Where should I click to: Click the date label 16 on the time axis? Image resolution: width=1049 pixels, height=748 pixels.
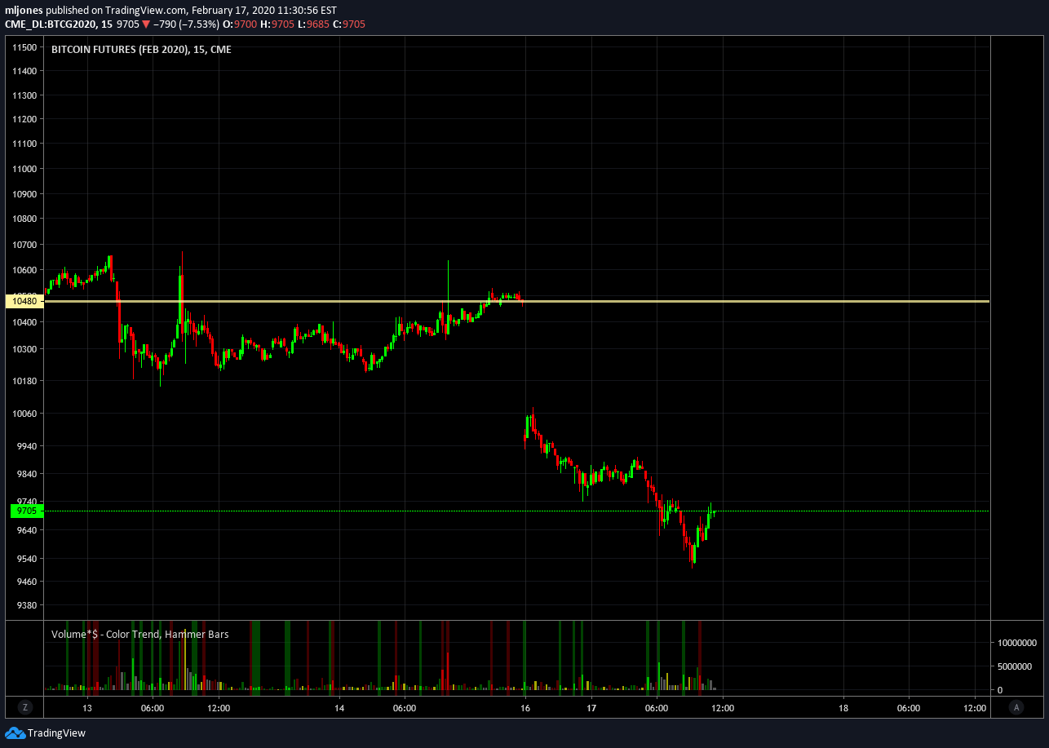(x=525, y=708)
